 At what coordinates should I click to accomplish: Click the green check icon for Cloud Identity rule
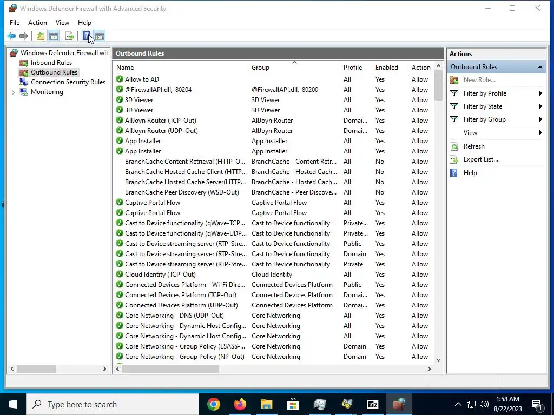(120, 274)
